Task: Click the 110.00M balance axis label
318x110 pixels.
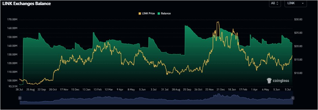Action: click(x=12, y=72)
